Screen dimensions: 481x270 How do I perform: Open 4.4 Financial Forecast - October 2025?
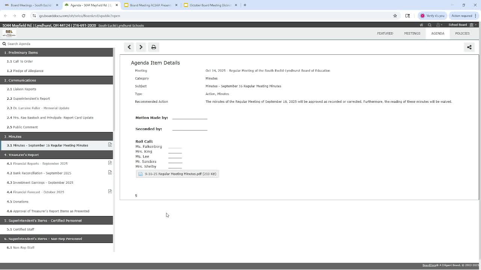pyautogui.click(x=56, y=192)
